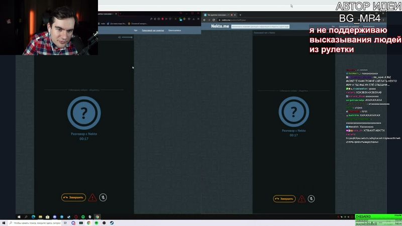Click the right question mark avatar
This screenshot has width=402, height=226.
[x=294, y=111]
